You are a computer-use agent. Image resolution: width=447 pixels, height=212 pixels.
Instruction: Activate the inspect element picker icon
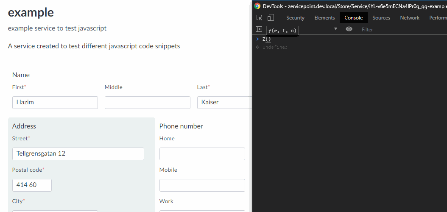(259, 17)
